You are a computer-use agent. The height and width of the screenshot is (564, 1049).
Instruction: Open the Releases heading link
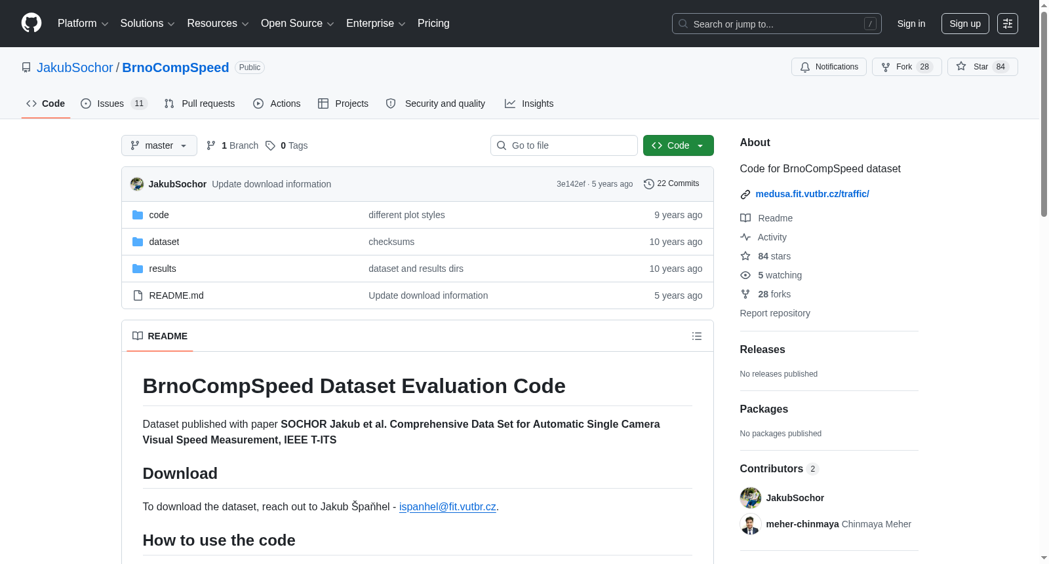click(x=762, y=350)
